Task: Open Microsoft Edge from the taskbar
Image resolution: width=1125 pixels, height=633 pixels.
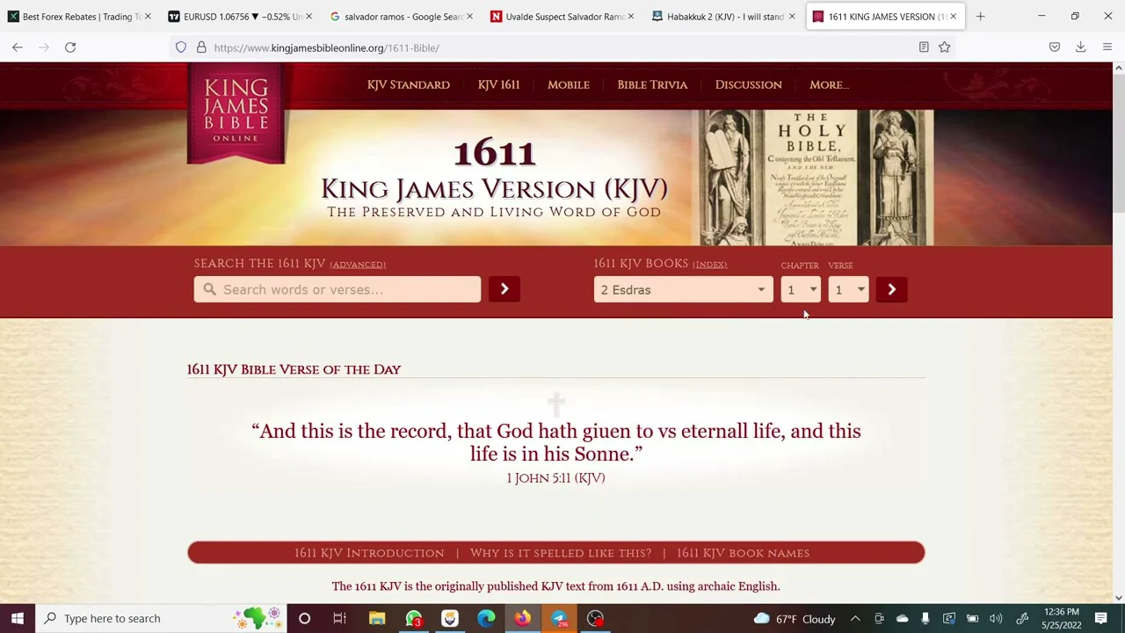Action: (486, 618)
